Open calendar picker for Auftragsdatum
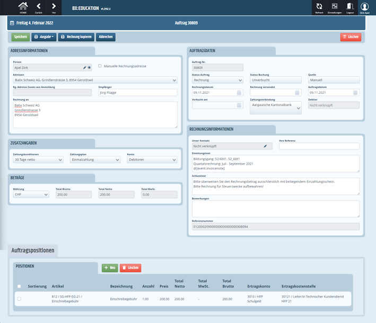The height and width of the screenshot is (323, 376). pyautogui.click(x=355, y=93)
